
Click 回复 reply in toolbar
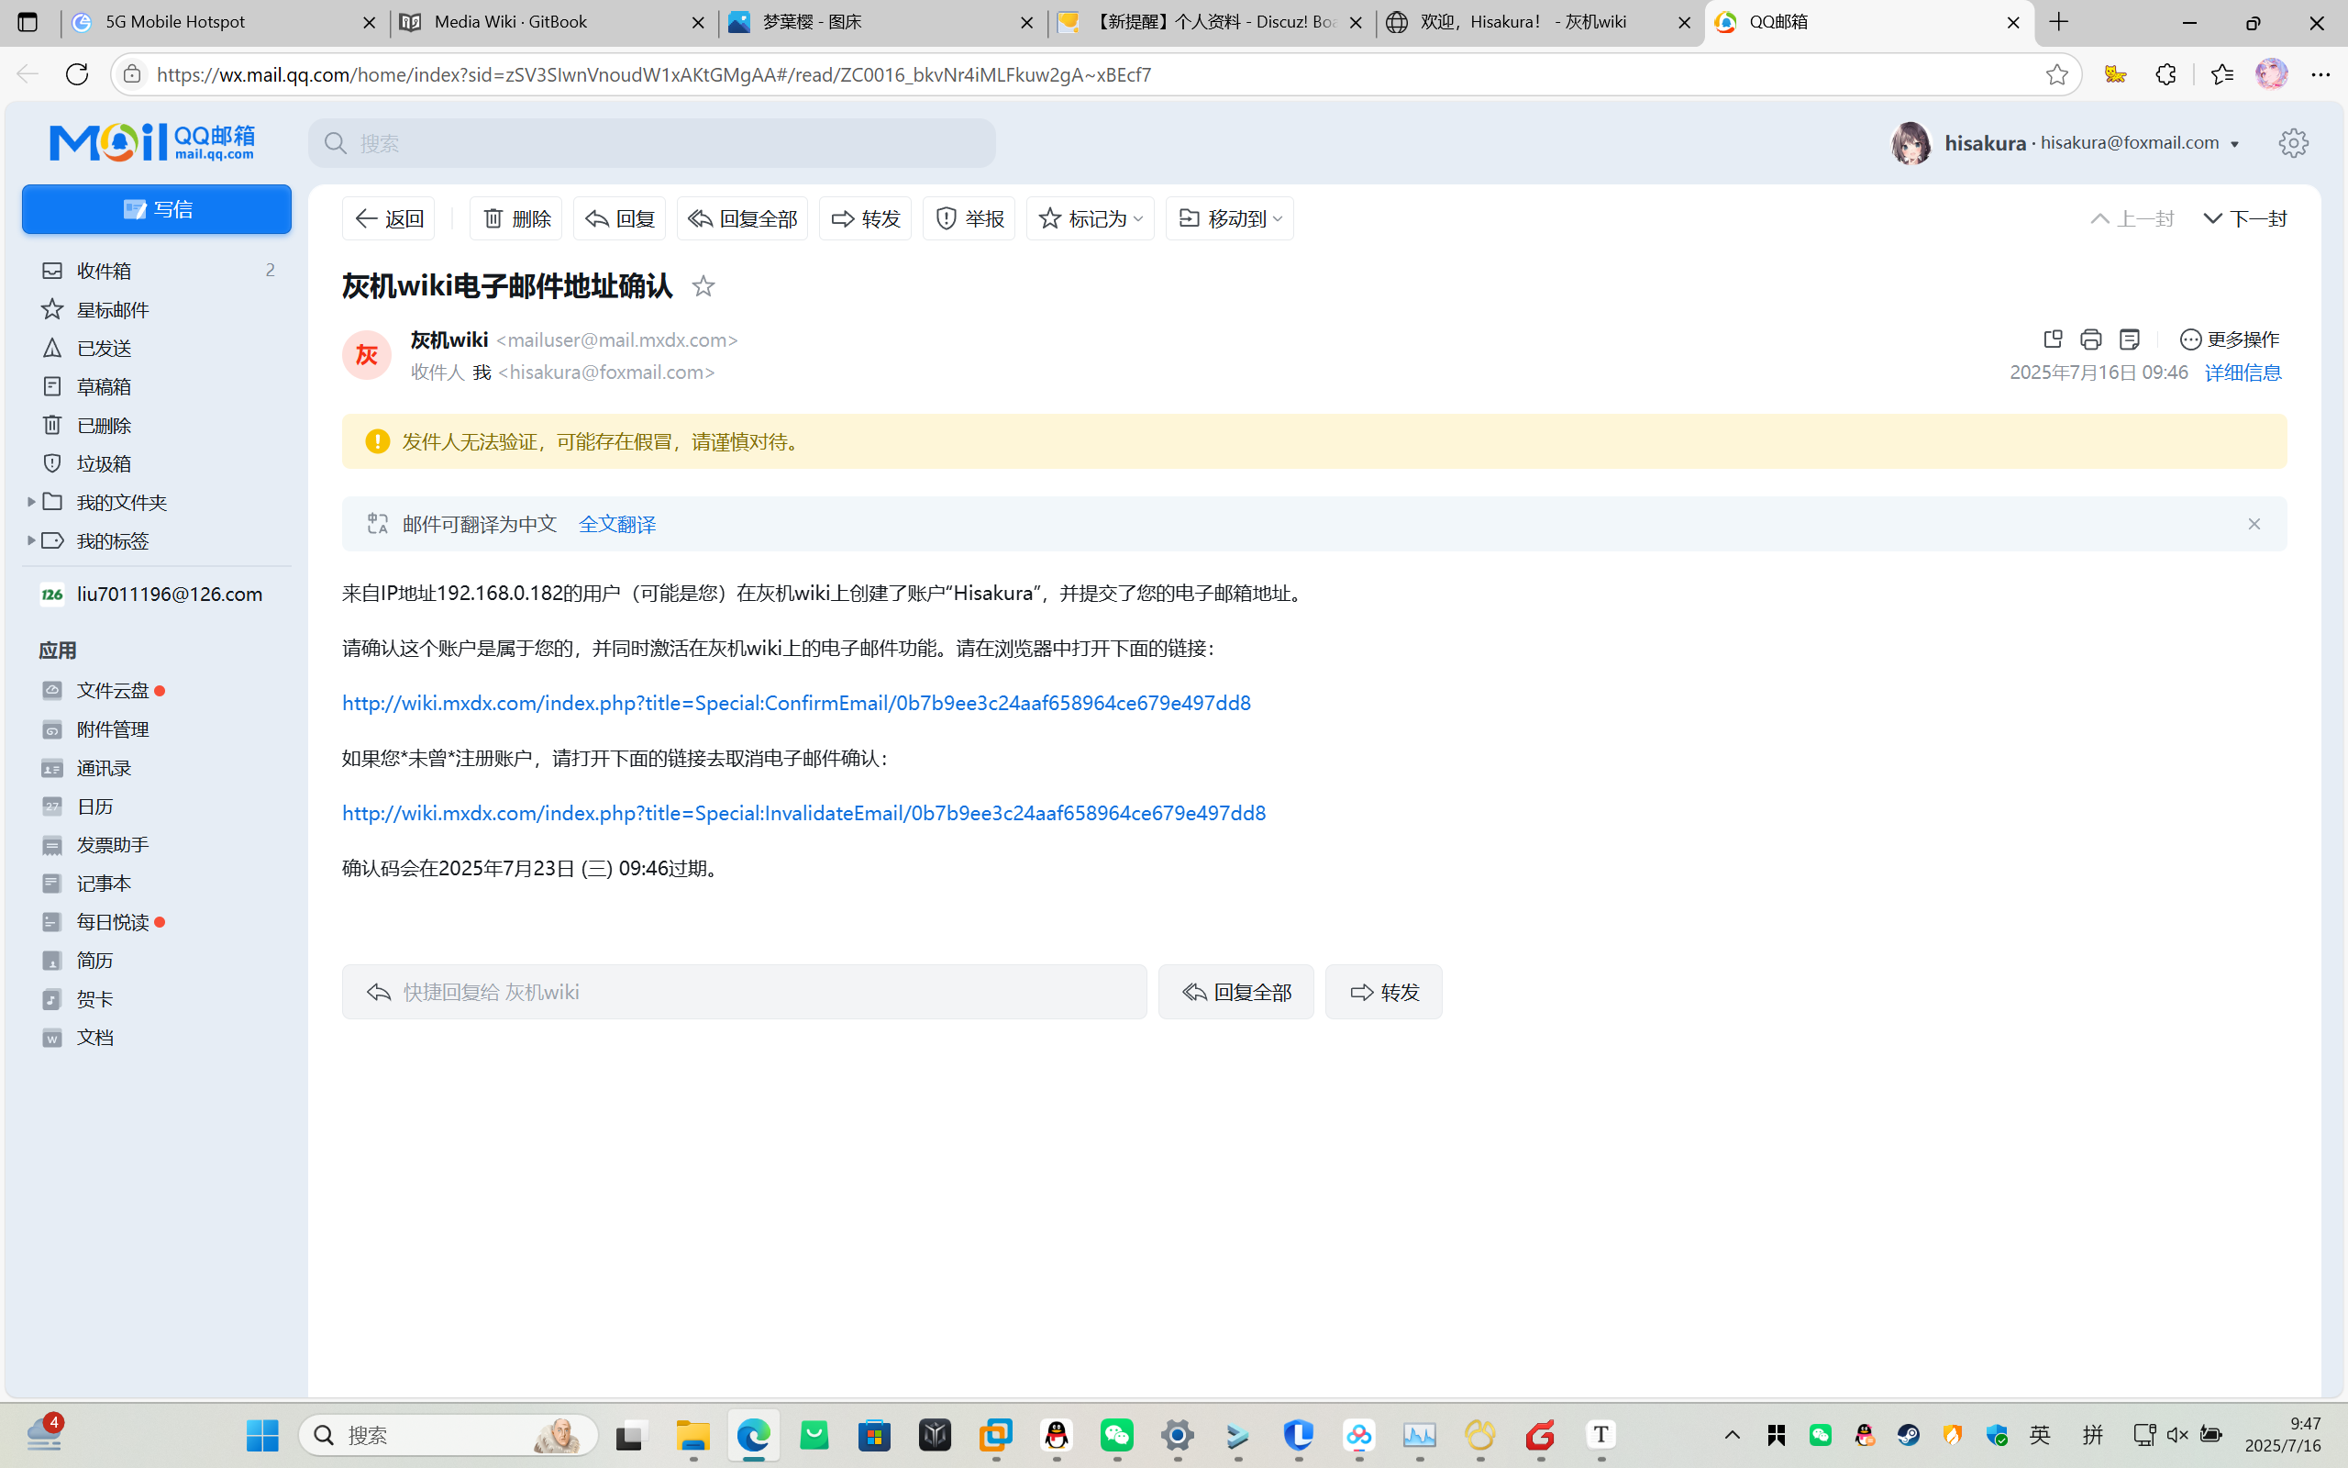pyautogui.click(x=619, y=218)
